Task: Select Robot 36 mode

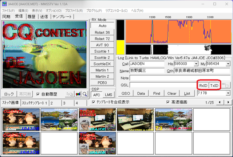Action: (x=102, y=32)
